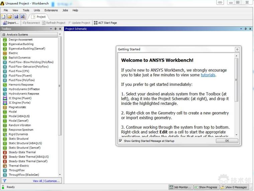
Task: Uncheck Show Getting Started Message at Startup
Action: coord(121,141)
